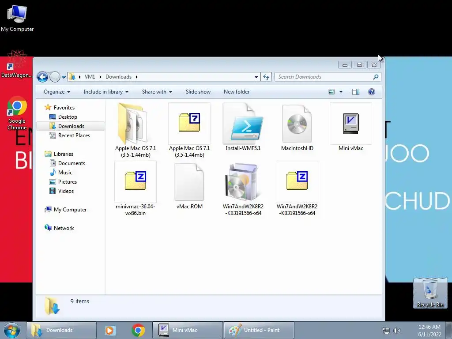This screenshot has height=339, width=452.
Task: Expand the arrow after VM1 in the address bar
Action: [x=100, y=77]
